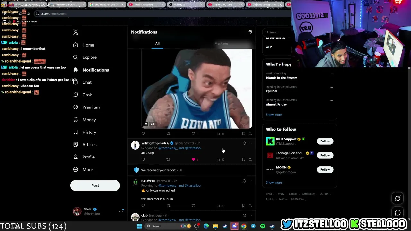The width and height of the screenshot is (411, 231).
Task: Follow the Teenage Sex and... account
Action: (x=325, y=155)
